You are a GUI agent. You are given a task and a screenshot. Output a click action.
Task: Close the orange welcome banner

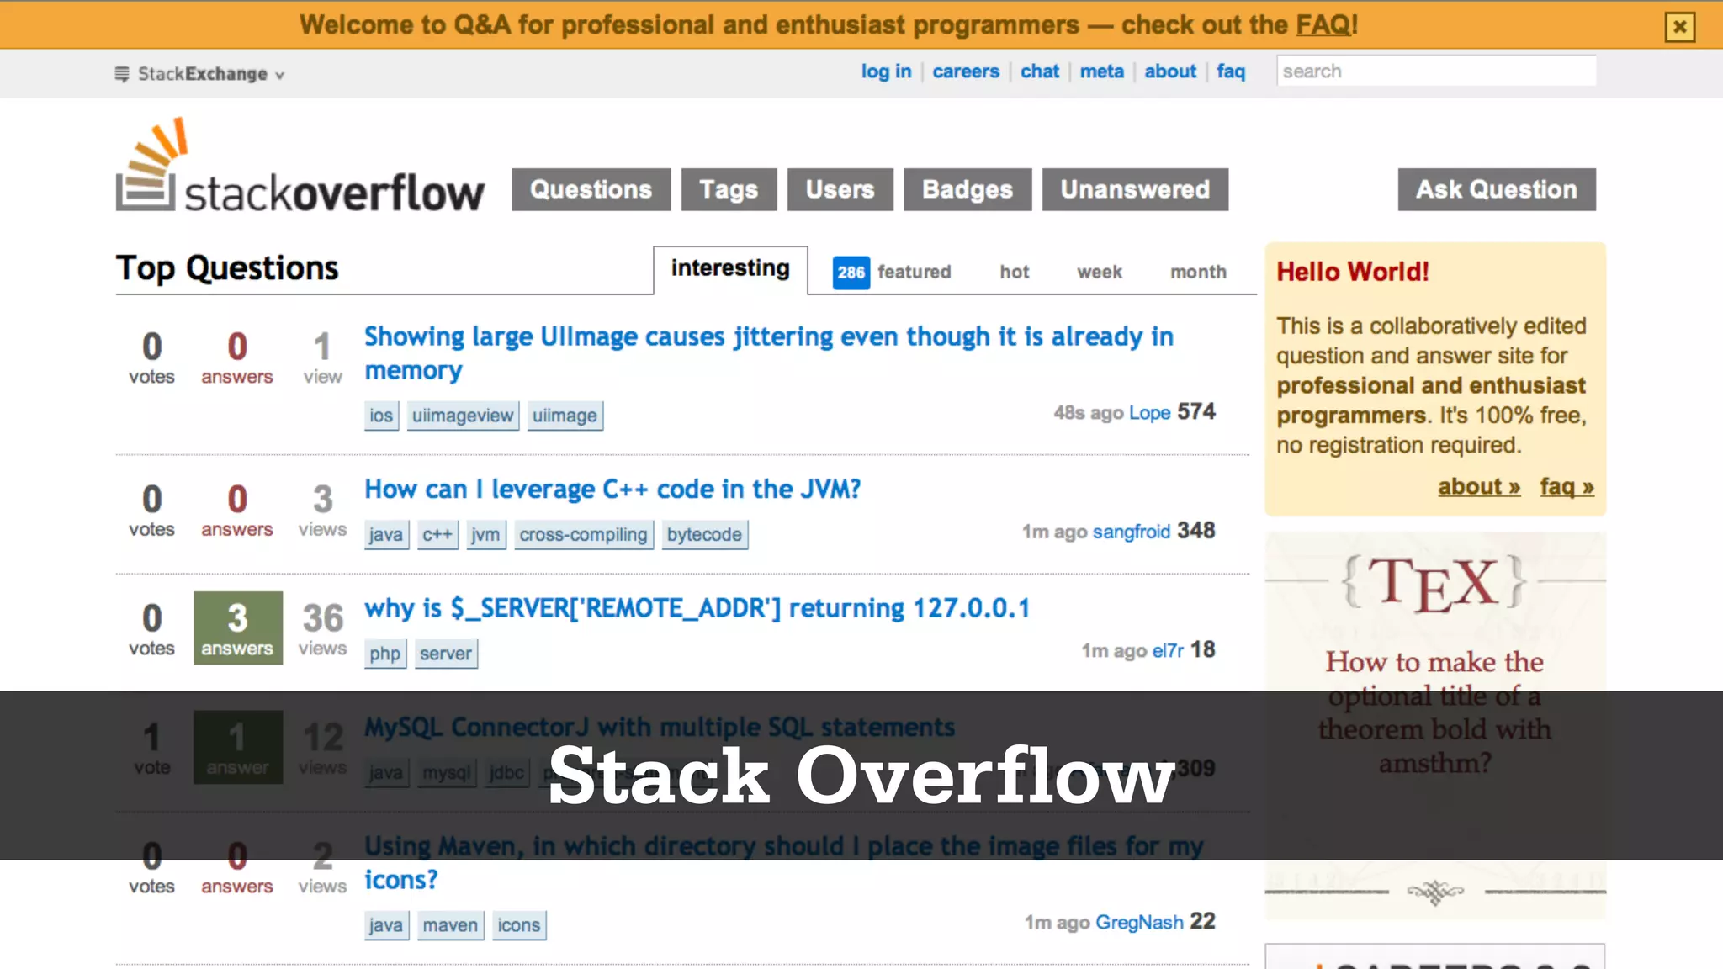1679,27
